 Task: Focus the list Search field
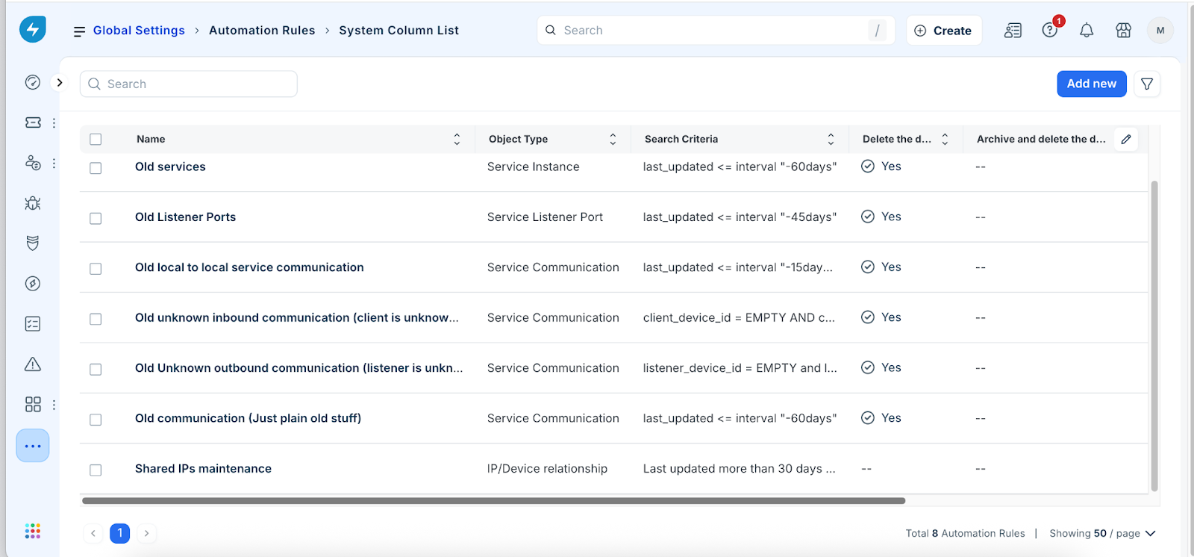[189, 84]
